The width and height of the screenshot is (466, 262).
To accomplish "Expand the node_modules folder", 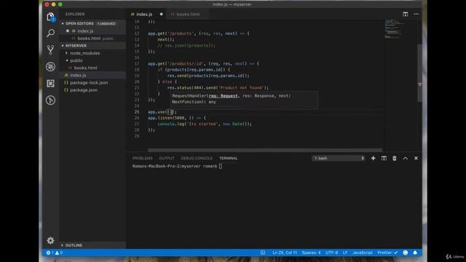I will click(66, 53).
